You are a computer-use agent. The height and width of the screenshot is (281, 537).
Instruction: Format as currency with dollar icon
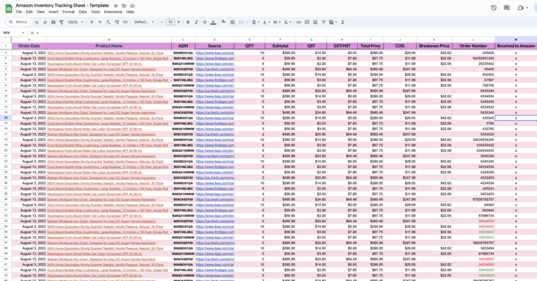(91, 22)
